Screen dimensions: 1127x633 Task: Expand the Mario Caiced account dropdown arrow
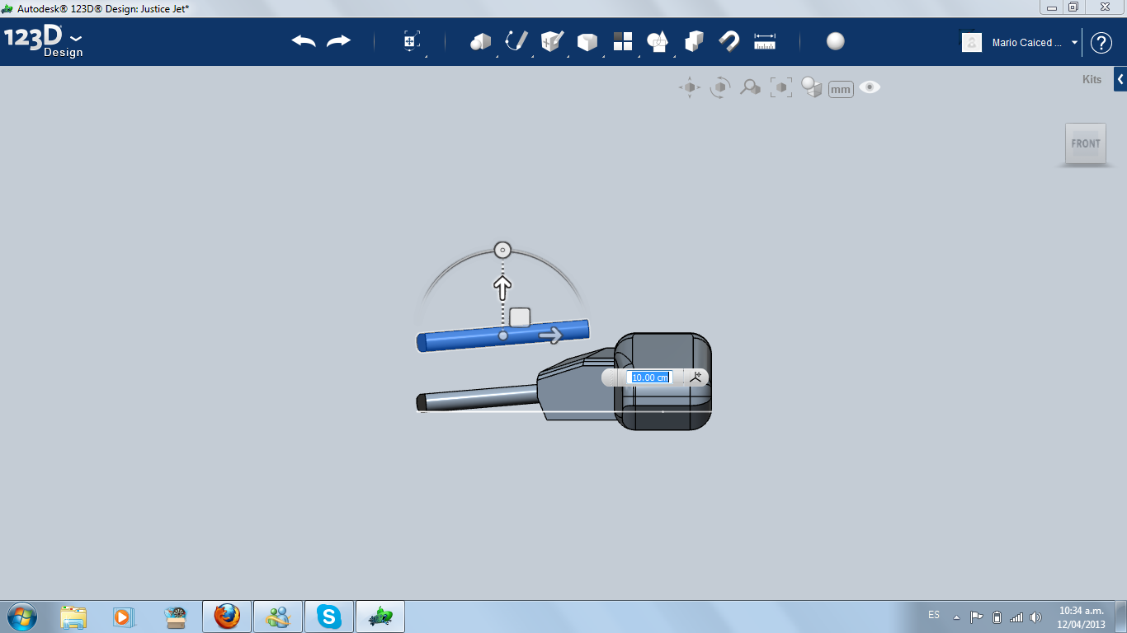(x=1074, y=43)
